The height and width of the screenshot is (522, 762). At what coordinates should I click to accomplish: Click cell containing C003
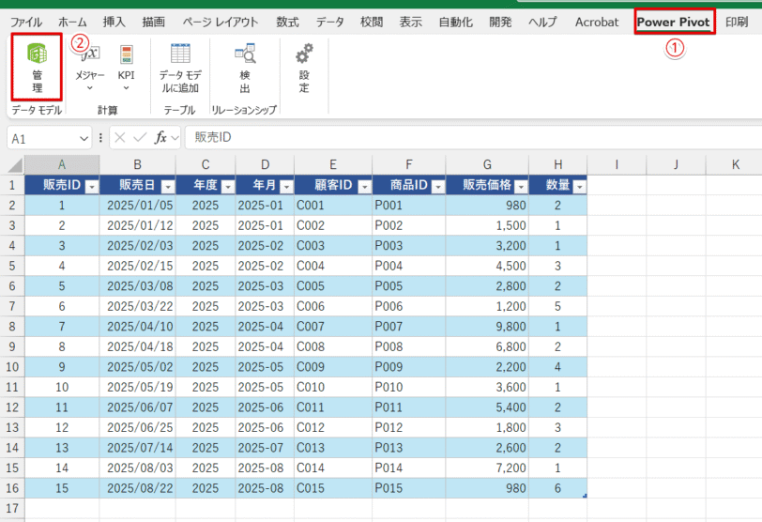click(x=333, y=245)
